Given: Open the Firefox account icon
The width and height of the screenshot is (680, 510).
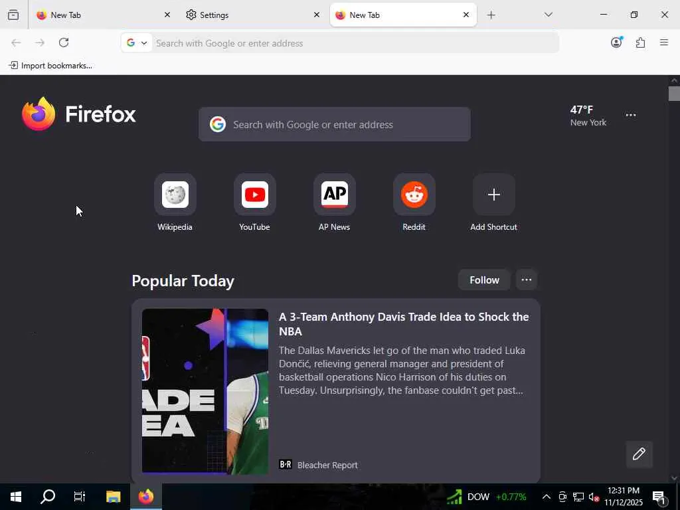Looking at the screenshot, I should pos(616,42).
